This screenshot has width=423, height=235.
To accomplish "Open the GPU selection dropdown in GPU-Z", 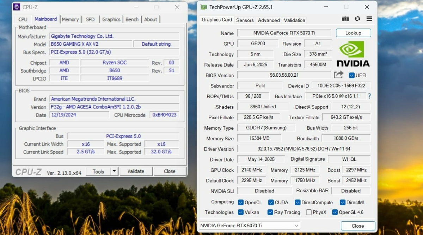I will click(249, 226).
